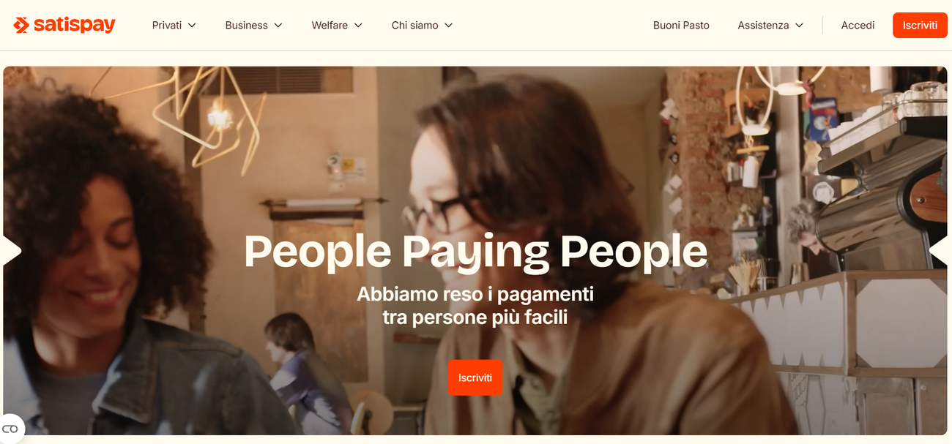Image resolution: width=952 pixels, height=444 pixels.
Task: Click the subtitle Abbiamo reso i pagamenti
Action: pyautogui.click(x=475, y=294)
